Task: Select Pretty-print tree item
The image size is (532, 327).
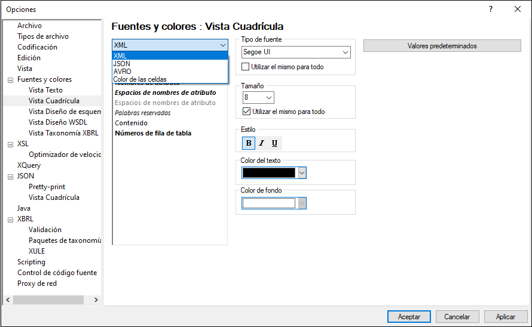Action: coord(47,187)
